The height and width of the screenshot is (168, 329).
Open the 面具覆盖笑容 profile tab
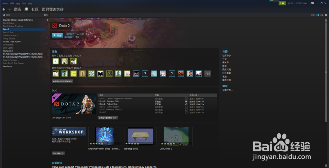pyautogui.click(x=53, y=9)
